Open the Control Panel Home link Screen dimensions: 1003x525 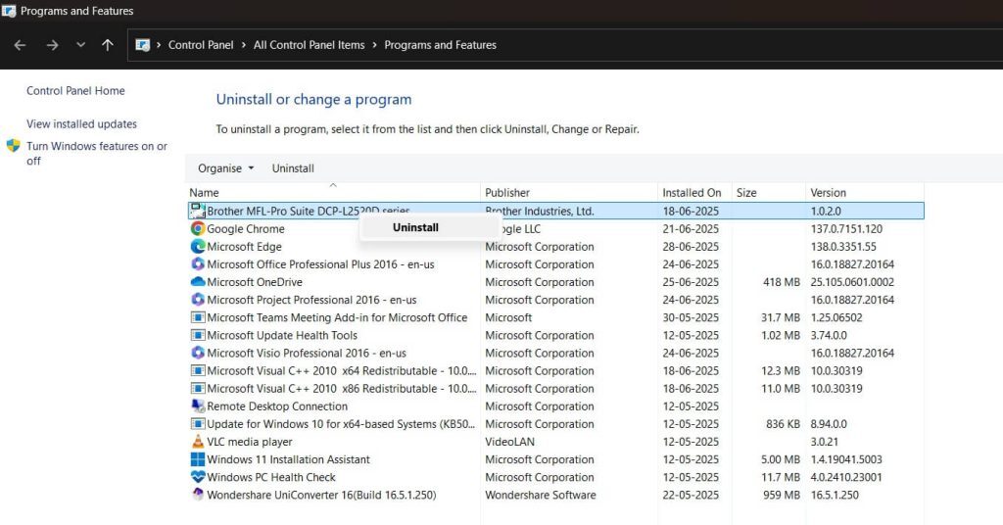[x=75, y=91]
